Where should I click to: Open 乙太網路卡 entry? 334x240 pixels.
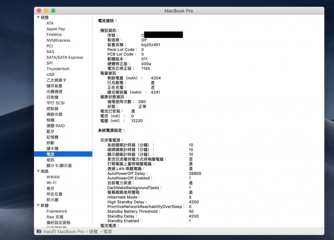[56, 80]
